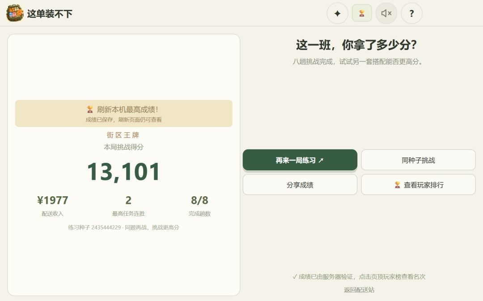Toggle the muted sound speaker button
483x301 pixels.
[386, 13]
